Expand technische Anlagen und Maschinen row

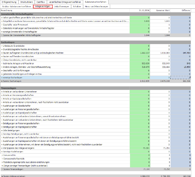(x=2, y=64)
